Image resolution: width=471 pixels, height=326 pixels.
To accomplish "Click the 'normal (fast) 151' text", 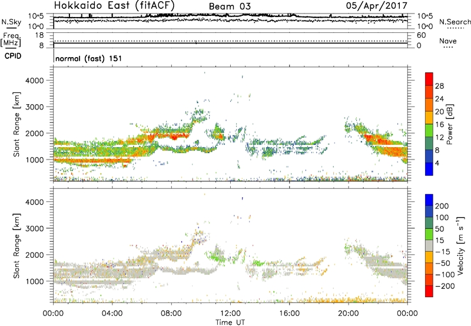I will (x=89, y=58).
